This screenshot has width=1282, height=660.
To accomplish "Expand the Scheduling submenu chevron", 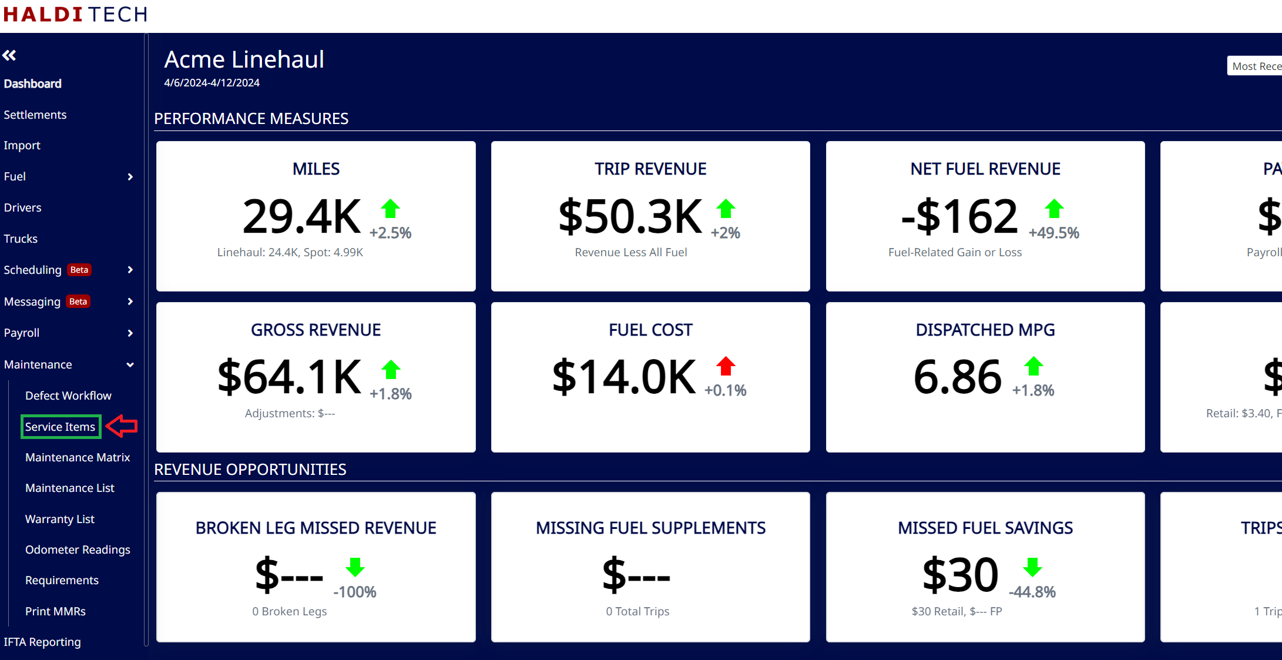I will (x=130, y=270).
